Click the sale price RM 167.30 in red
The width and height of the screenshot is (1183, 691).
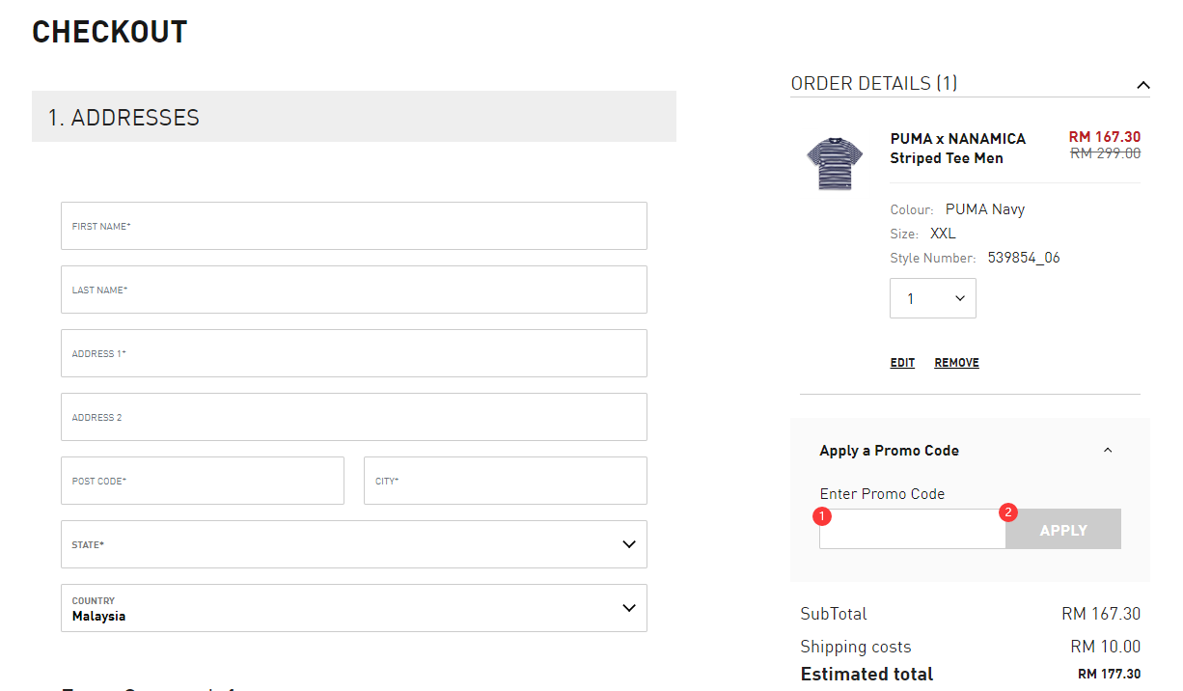point(1105,137)
